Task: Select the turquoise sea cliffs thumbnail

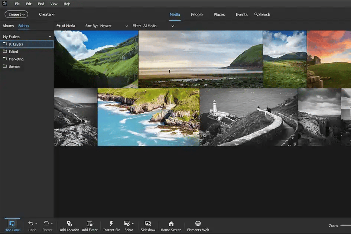Action: 149,117
